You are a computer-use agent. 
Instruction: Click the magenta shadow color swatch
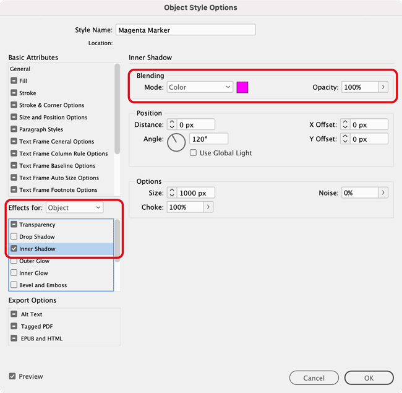[x=242, y=87]
